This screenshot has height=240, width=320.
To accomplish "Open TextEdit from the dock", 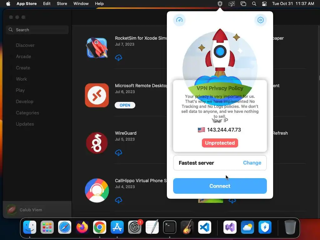I will coord(152,227).
